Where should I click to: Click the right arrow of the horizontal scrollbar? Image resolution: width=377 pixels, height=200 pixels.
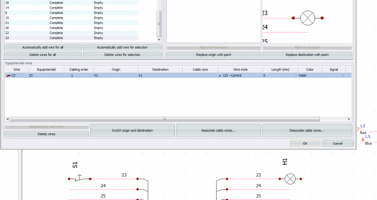349,119
